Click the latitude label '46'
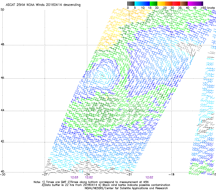216x190 pixels. coord(2,78)
